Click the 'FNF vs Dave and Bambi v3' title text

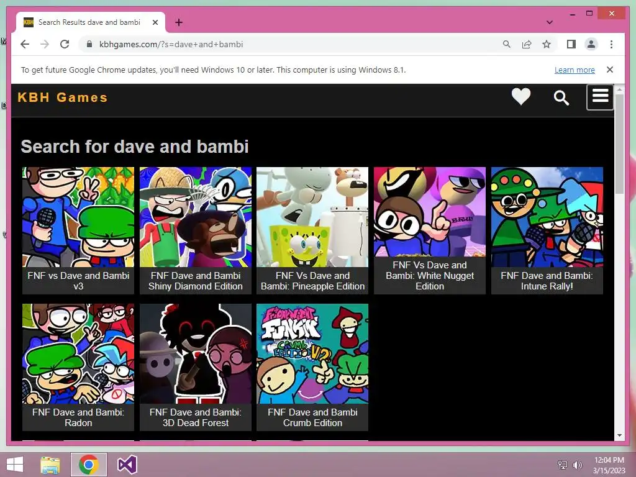78,281
